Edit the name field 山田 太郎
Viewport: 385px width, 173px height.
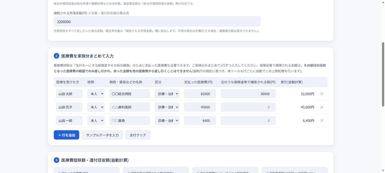(x=69, y=94)
